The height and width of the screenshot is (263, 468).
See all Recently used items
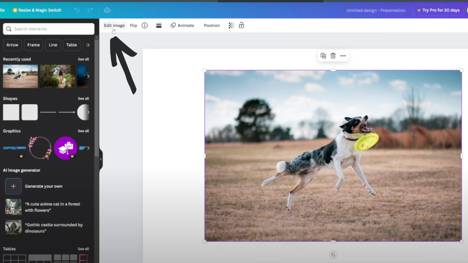(83, 59)
